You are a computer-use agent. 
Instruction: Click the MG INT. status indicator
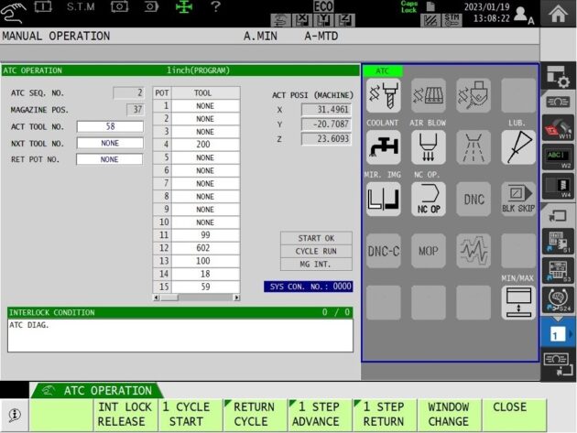[316, 265]
